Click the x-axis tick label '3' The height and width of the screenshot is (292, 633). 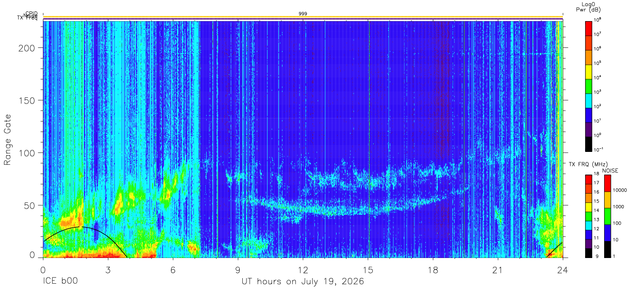point(108,270)
